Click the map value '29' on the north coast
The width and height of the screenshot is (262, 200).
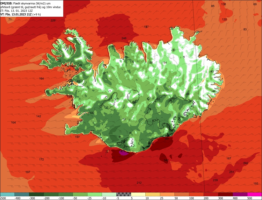(x=172, y=29)
